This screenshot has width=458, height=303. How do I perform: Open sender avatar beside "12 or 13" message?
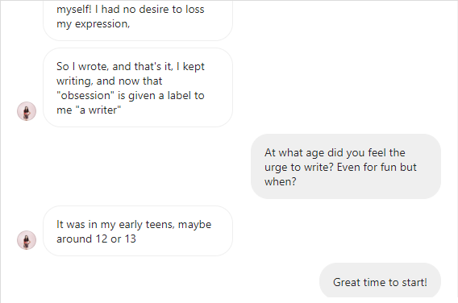[x=27, y=240]
